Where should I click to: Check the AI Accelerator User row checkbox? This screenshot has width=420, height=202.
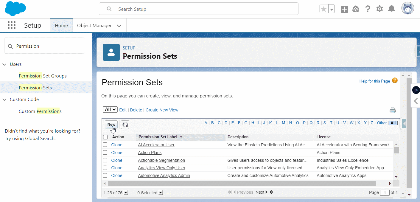(x=105, y=145)
